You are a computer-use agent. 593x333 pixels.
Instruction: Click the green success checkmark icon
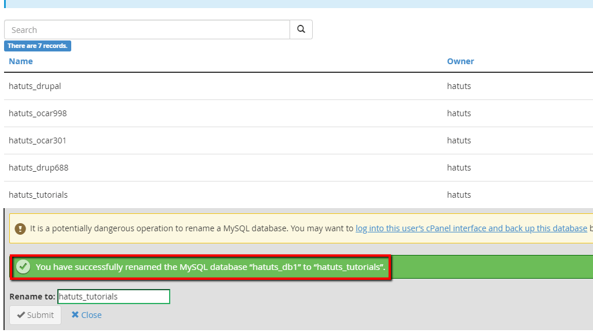click(x=23, y=267)
